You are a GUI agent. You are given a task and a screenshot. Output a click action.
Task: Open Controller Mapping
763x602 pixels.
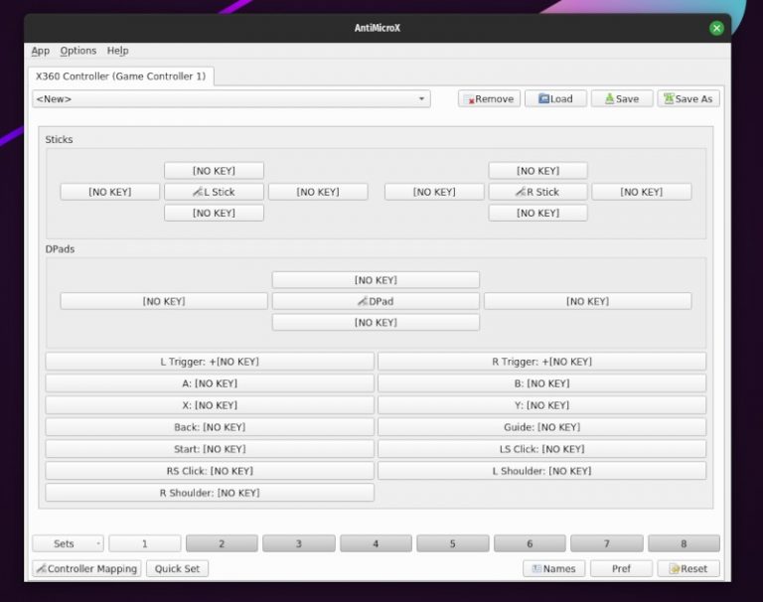click(86, 568)
